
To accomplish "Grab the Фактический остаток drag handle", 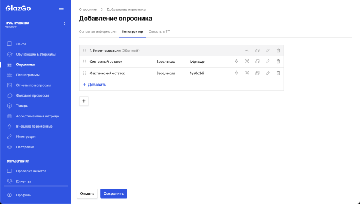I will (85, 73).
